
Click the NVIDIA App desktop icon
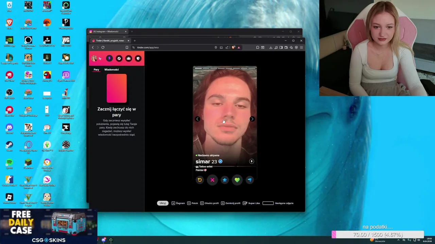click(9, 41)
